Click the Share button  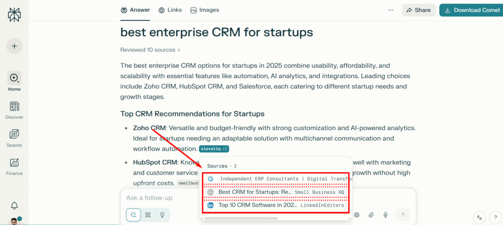pos(419,10)
